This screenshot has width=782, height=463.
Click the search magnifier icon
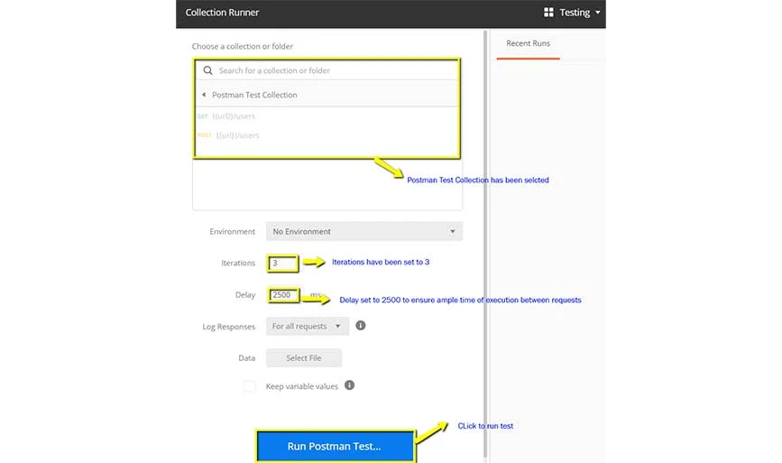[x=208, y=70]
